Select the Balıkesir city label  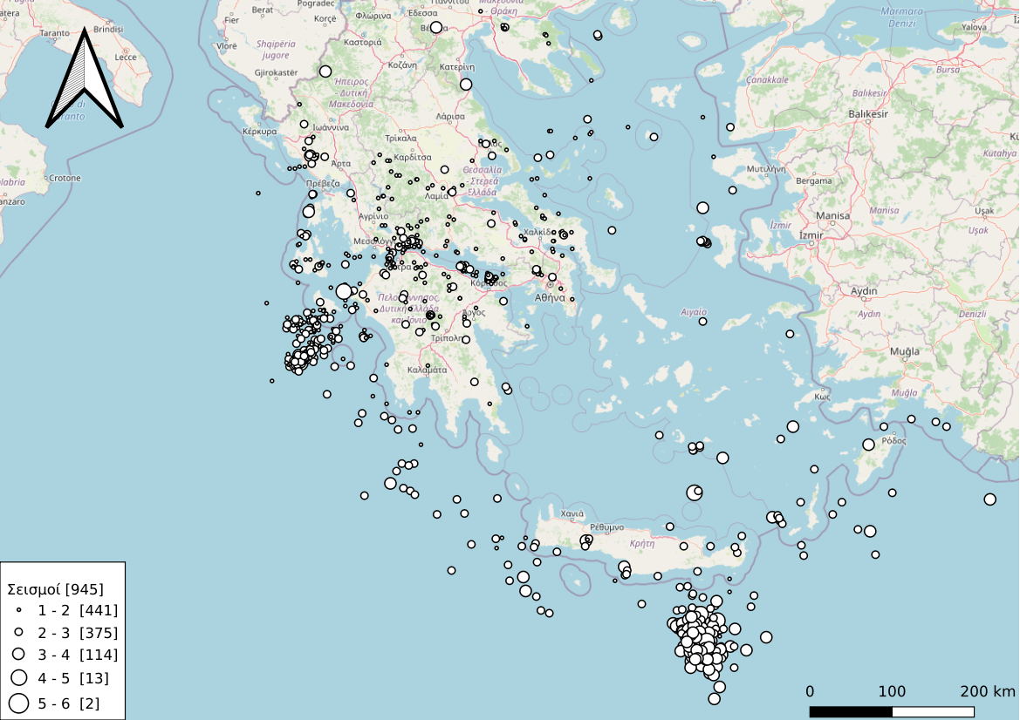(x=868, y=114)
